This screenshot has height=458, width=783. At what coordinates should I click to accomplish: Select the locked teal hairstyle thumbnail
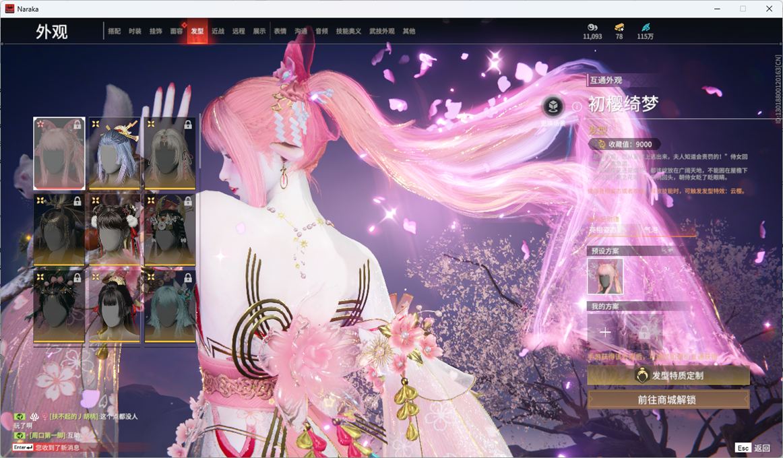click(x=170, y=306)
